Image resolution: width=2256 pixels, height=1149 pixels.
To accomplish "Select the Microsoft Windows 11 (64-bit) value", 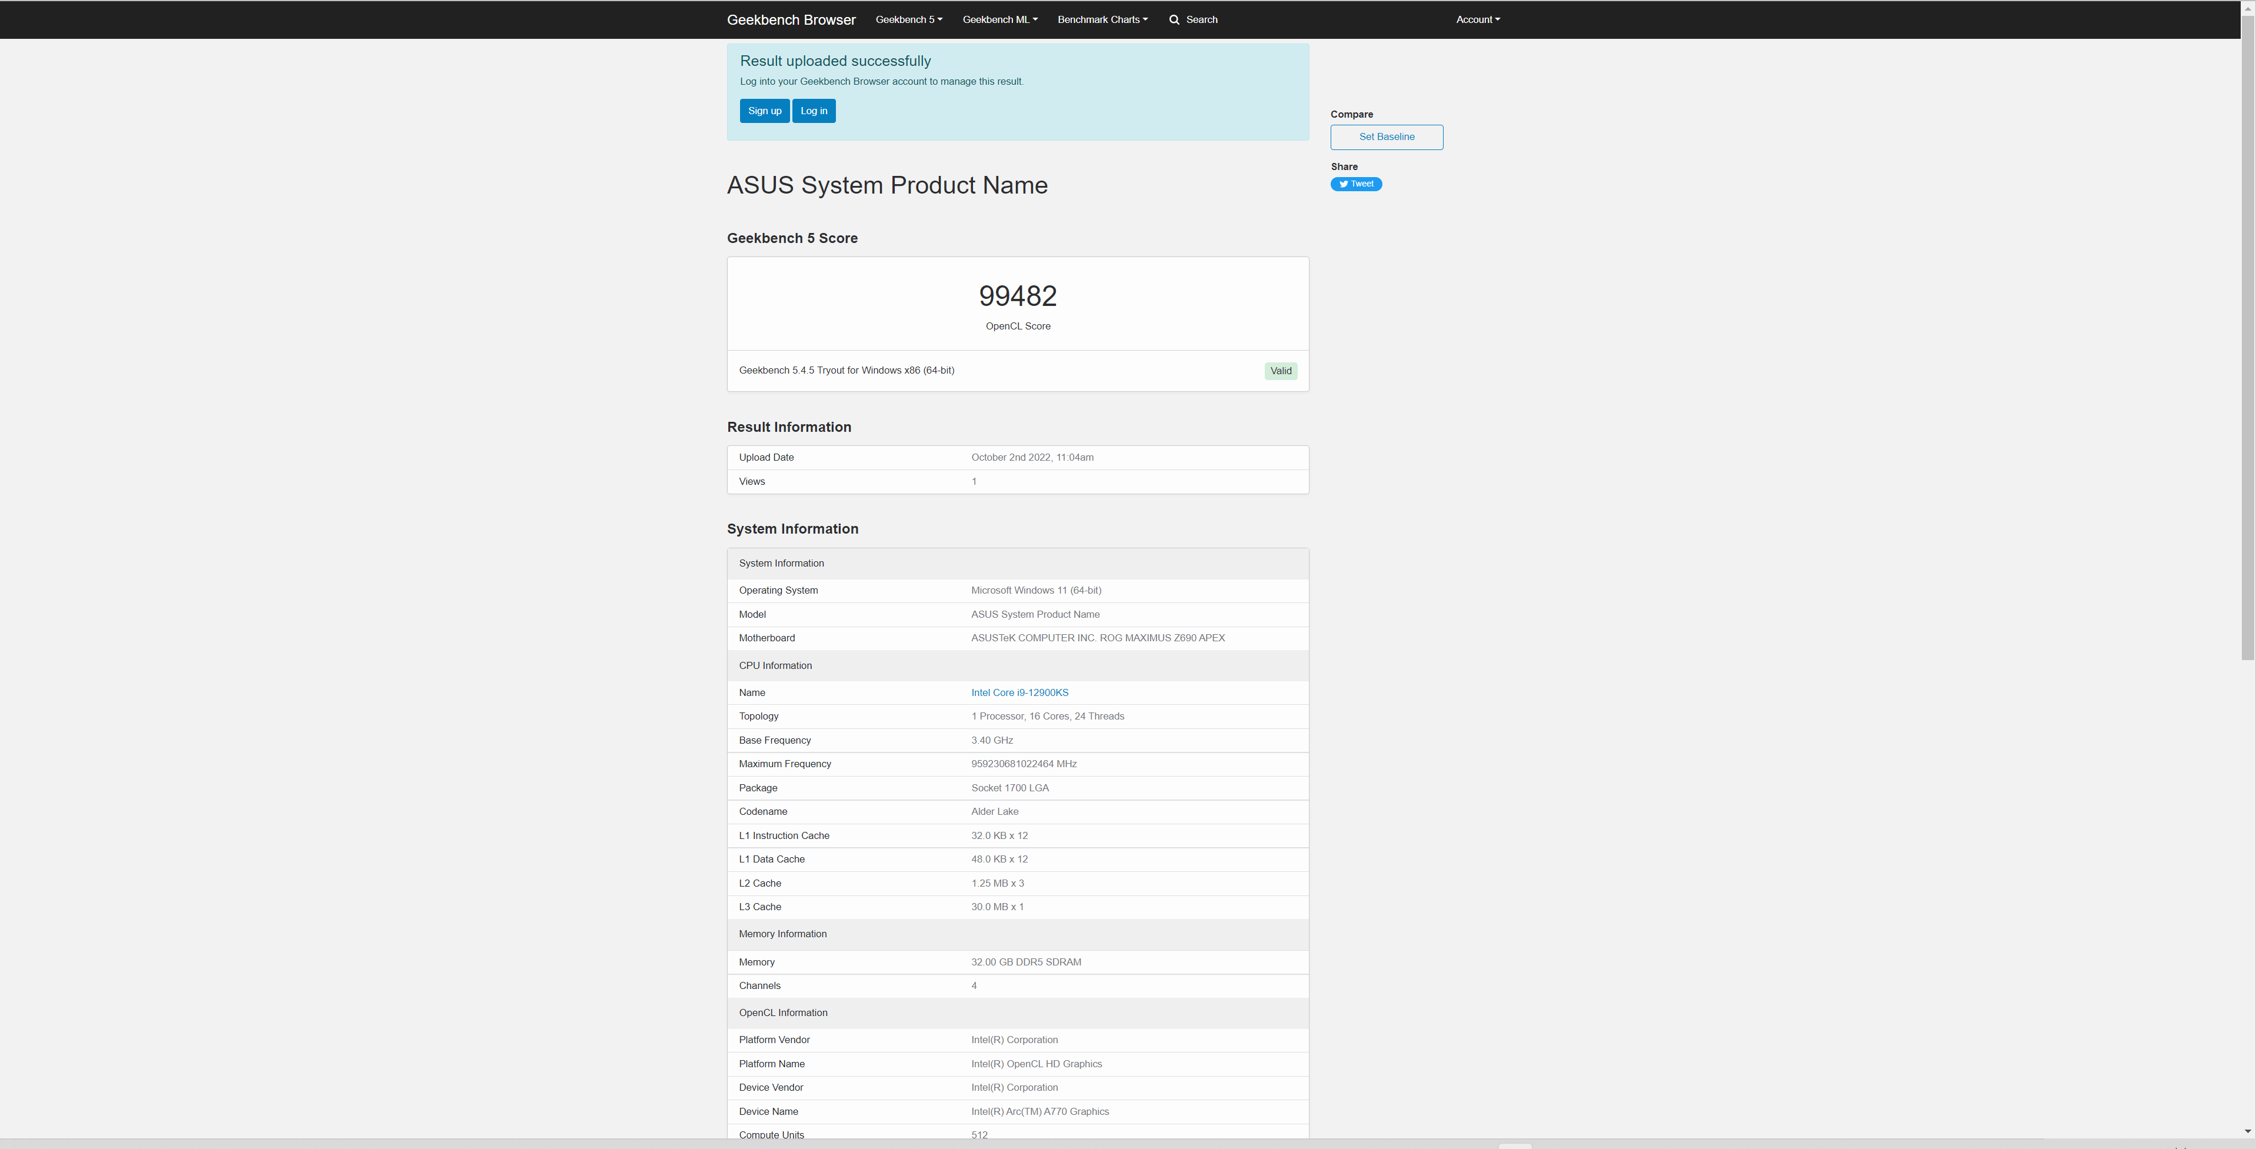I will [1036, 590].
